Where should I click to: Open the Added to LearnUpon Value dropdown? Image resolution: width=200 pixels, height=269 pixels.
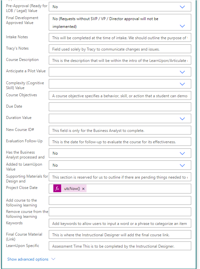point(182,165)
